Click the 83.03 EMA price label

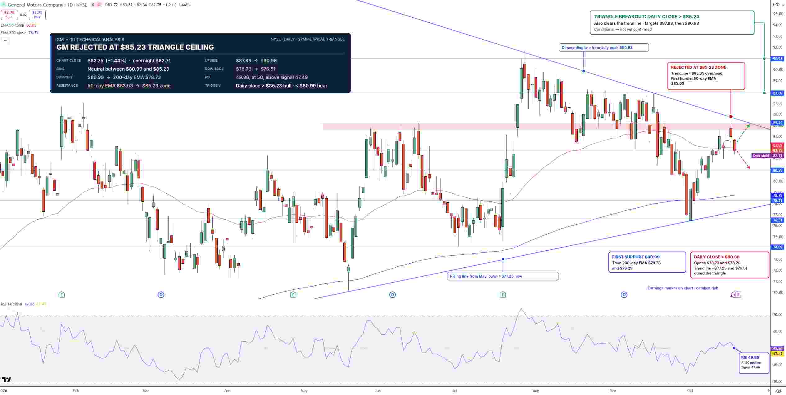(778, 145)
